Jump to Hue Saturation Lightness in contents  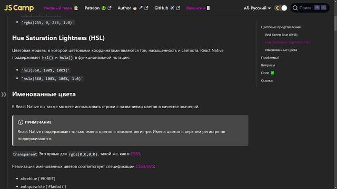[x=288, y=42]
